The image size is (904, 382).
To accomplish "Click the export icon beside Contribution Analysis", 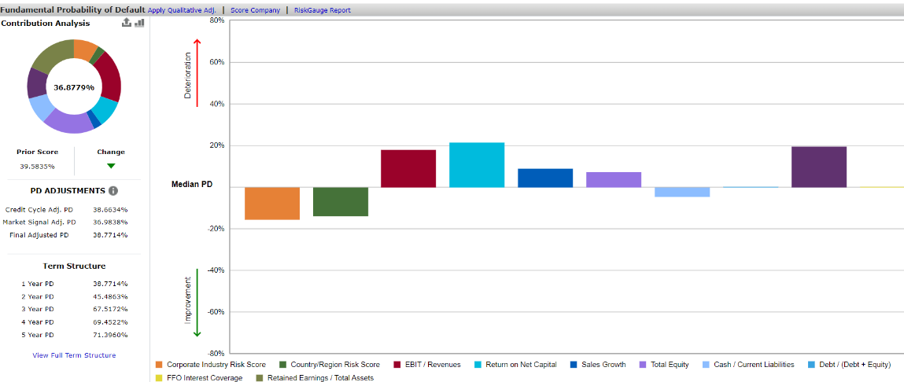I will (x=126, y=23).
